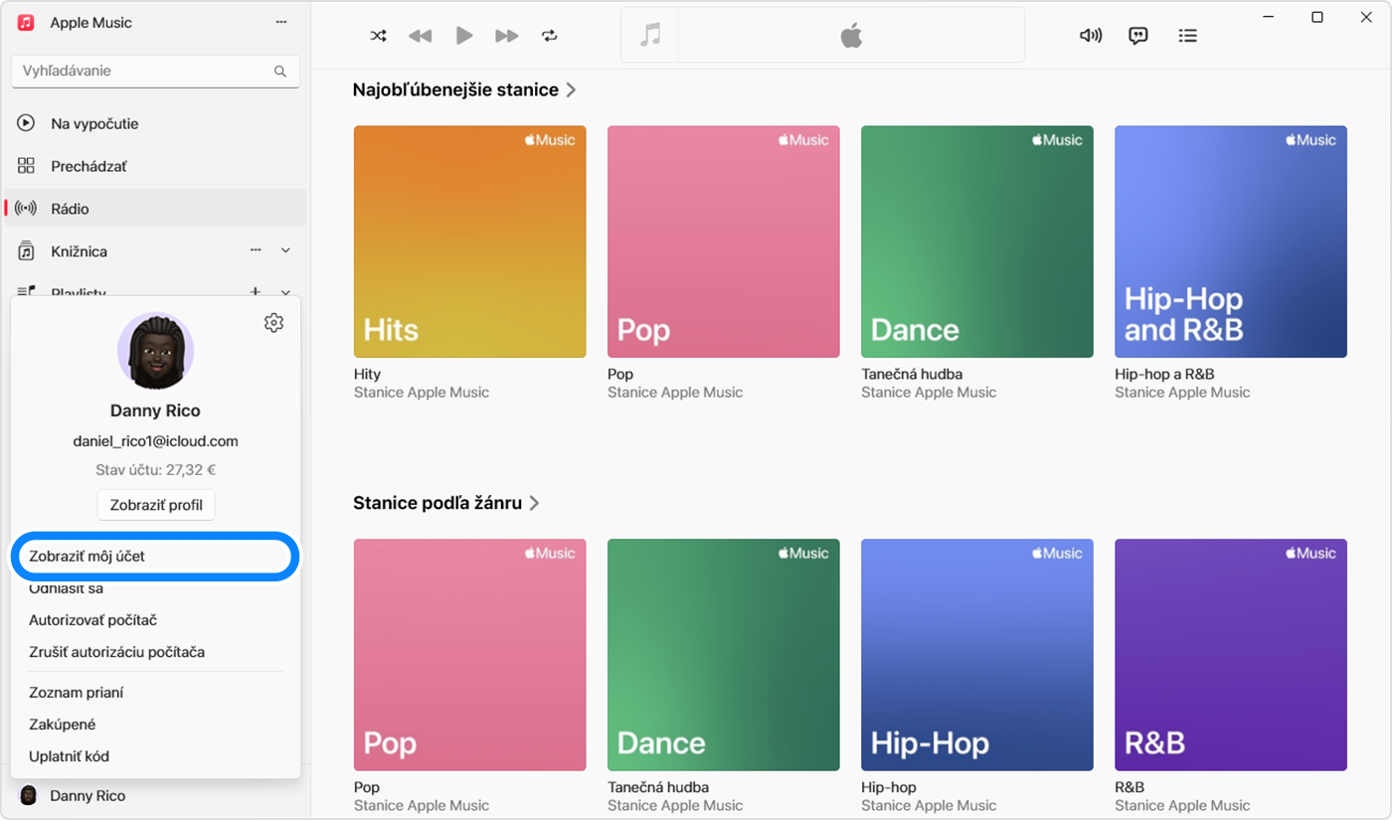Collapse the Knižnica chevron
This screenshot has width=1392, height=821.
point(285,250)
